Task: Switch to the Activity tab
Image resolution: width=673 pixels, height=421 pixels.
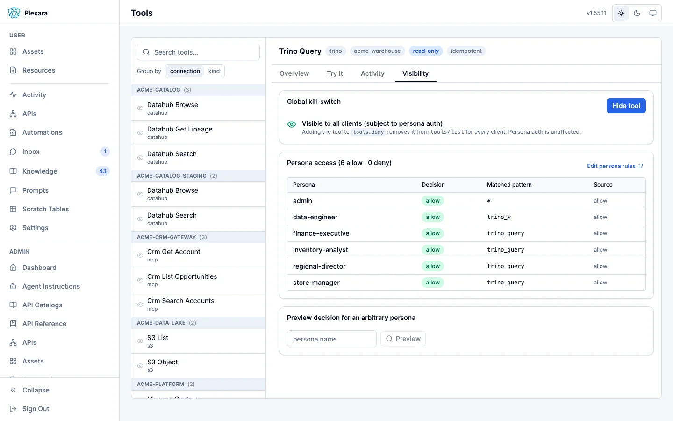Action: (372, 73)
